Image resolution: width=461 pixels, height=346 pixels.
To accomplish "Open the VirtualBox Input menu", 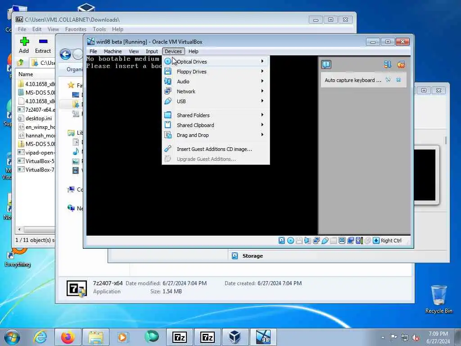I will [x=152, y=51].
